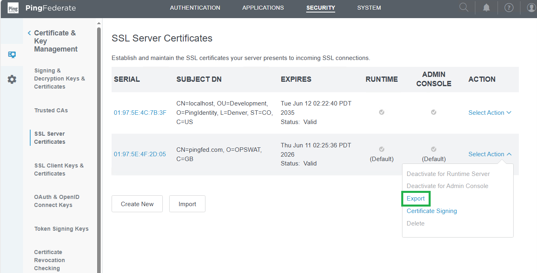537x273 pixels.
Task: Open the notifications bell icon
Action: click(x=487, y=8)
